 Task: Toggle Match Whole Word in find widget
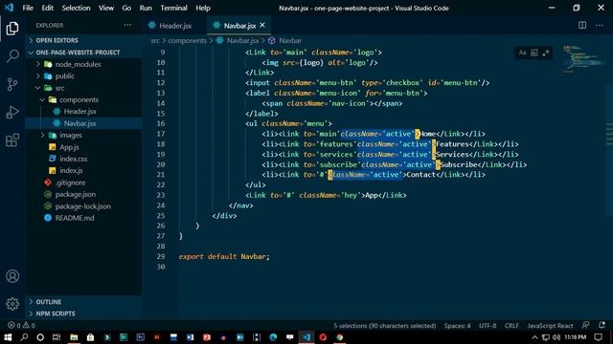534,53
